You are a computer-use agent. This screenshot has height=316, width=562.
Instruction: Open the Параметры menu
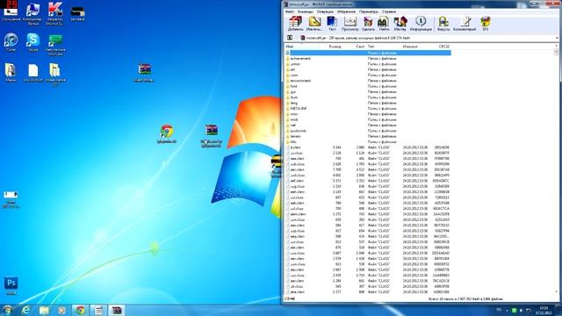[369, 11]
